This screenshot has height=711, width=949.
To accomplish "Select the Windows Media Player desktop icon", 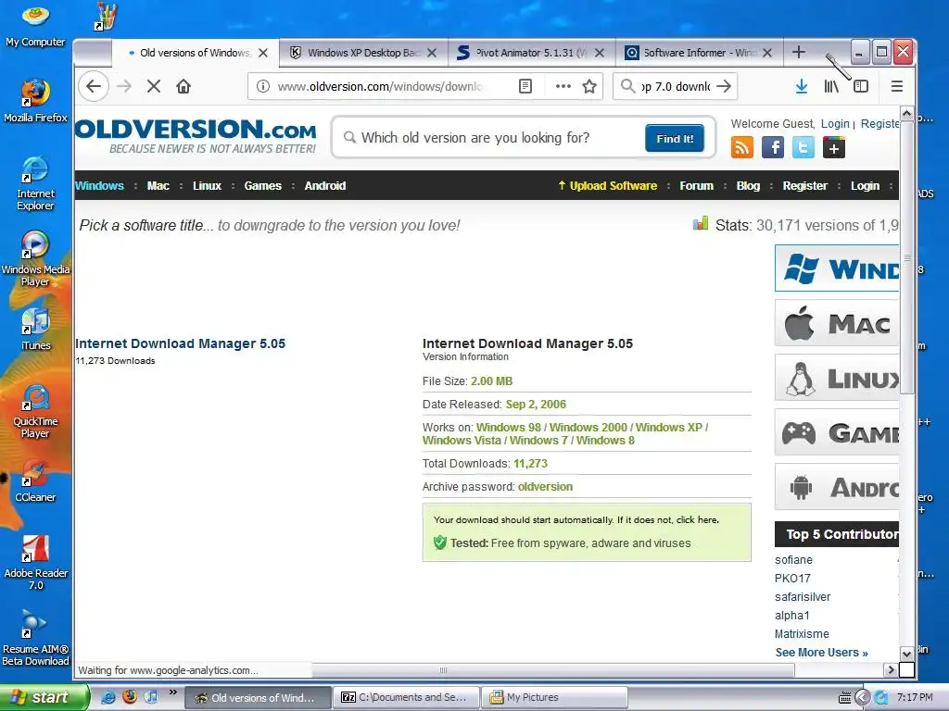I will (35, 259).
